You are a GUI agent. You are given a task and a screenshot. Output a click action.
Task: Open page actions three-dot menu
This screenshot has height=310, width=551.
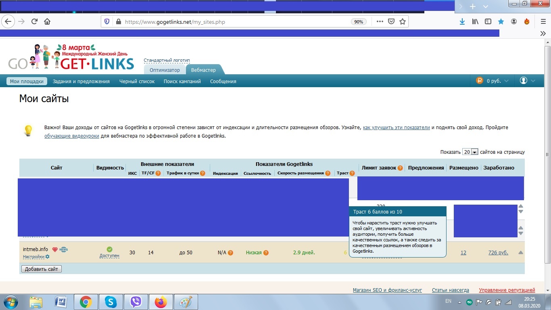click(380, 22)
